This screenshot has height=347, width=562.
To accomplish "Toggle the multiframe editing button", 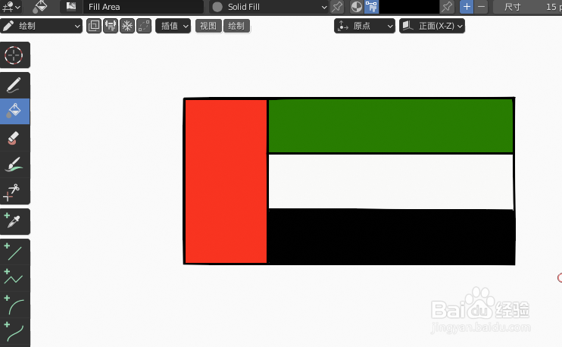I will 94,26.
